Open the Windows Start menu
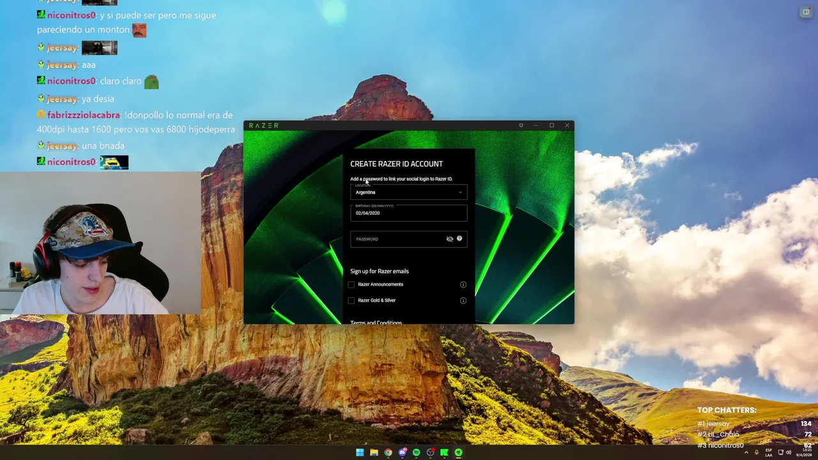Screen dimensions: 818x460 (x=360, y=452)
